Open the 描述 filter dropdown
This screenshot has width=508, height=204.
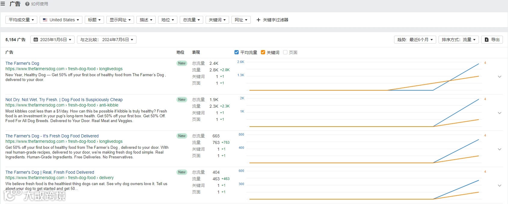[x=146, y=20]
